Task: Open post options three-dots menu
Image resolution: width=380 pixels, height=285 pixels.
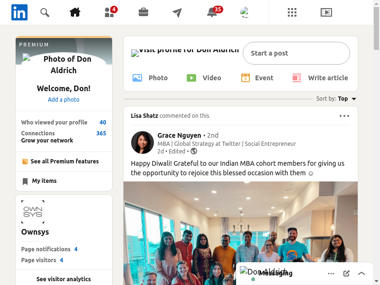Action: coord(344,116)
